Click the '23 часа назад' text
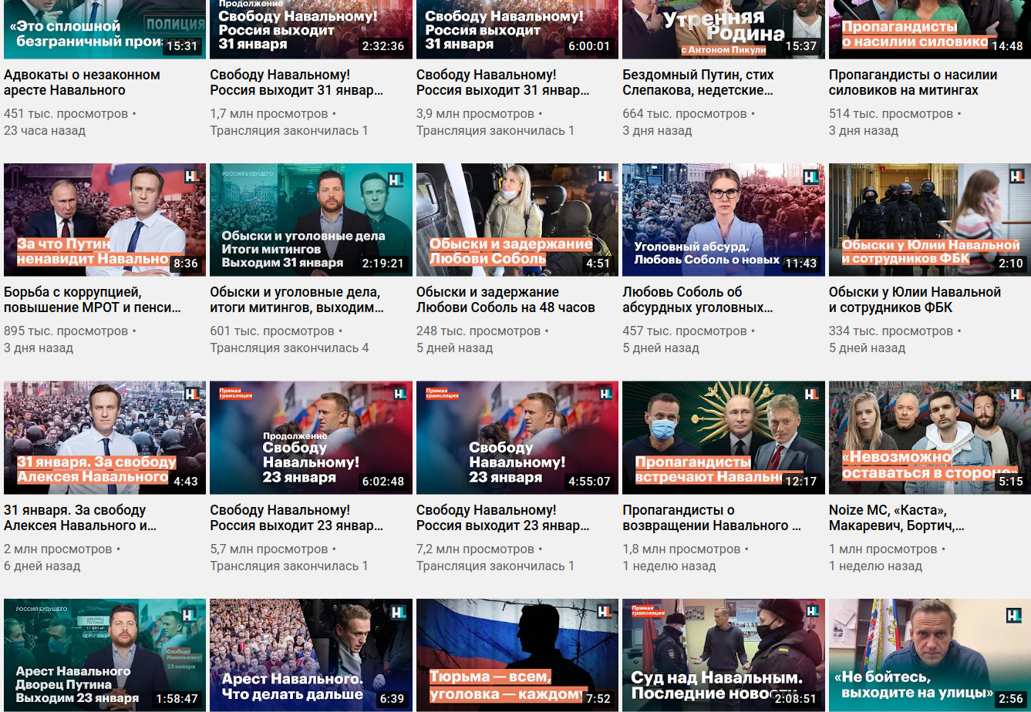Screen dimensions: 1031x712 click(x=45, y=131)
